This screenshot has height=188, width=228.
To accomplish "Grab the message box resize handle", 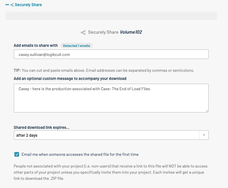I will coord(207,111).
